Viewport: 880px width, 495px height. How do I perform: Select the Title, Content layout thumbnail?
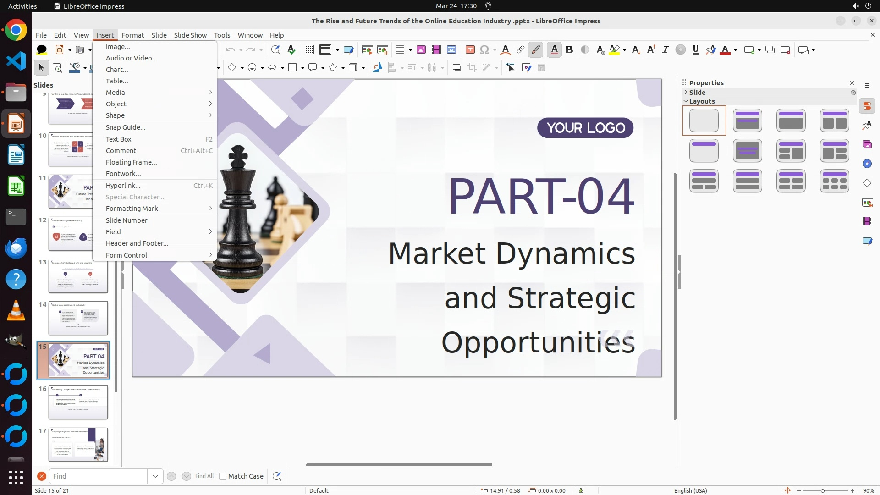(x=791, y=121)
